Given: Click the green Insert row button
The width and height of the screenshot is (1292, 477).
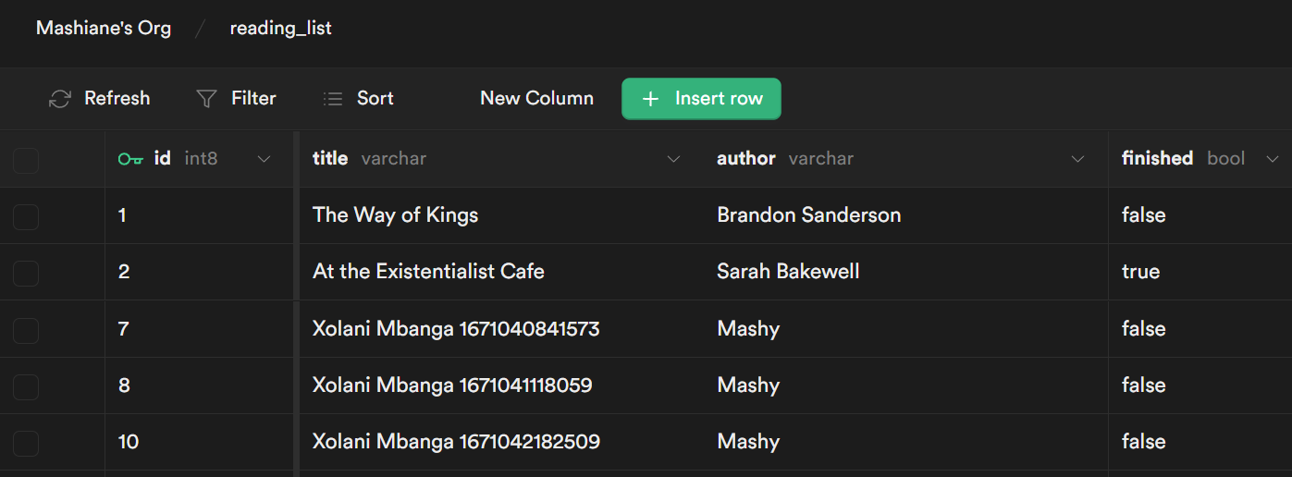Looking at the screenshot, I should point(701,99).
